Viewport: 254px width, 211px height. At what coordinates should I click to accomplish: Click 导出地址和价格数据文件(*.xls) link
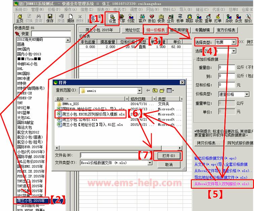(x=223, y=177)
